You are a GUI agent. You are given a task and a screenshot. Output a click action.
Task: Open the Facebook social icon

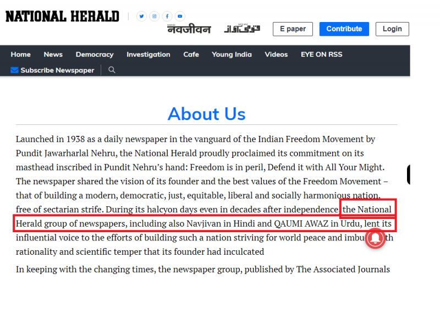(x=167, y=17)
